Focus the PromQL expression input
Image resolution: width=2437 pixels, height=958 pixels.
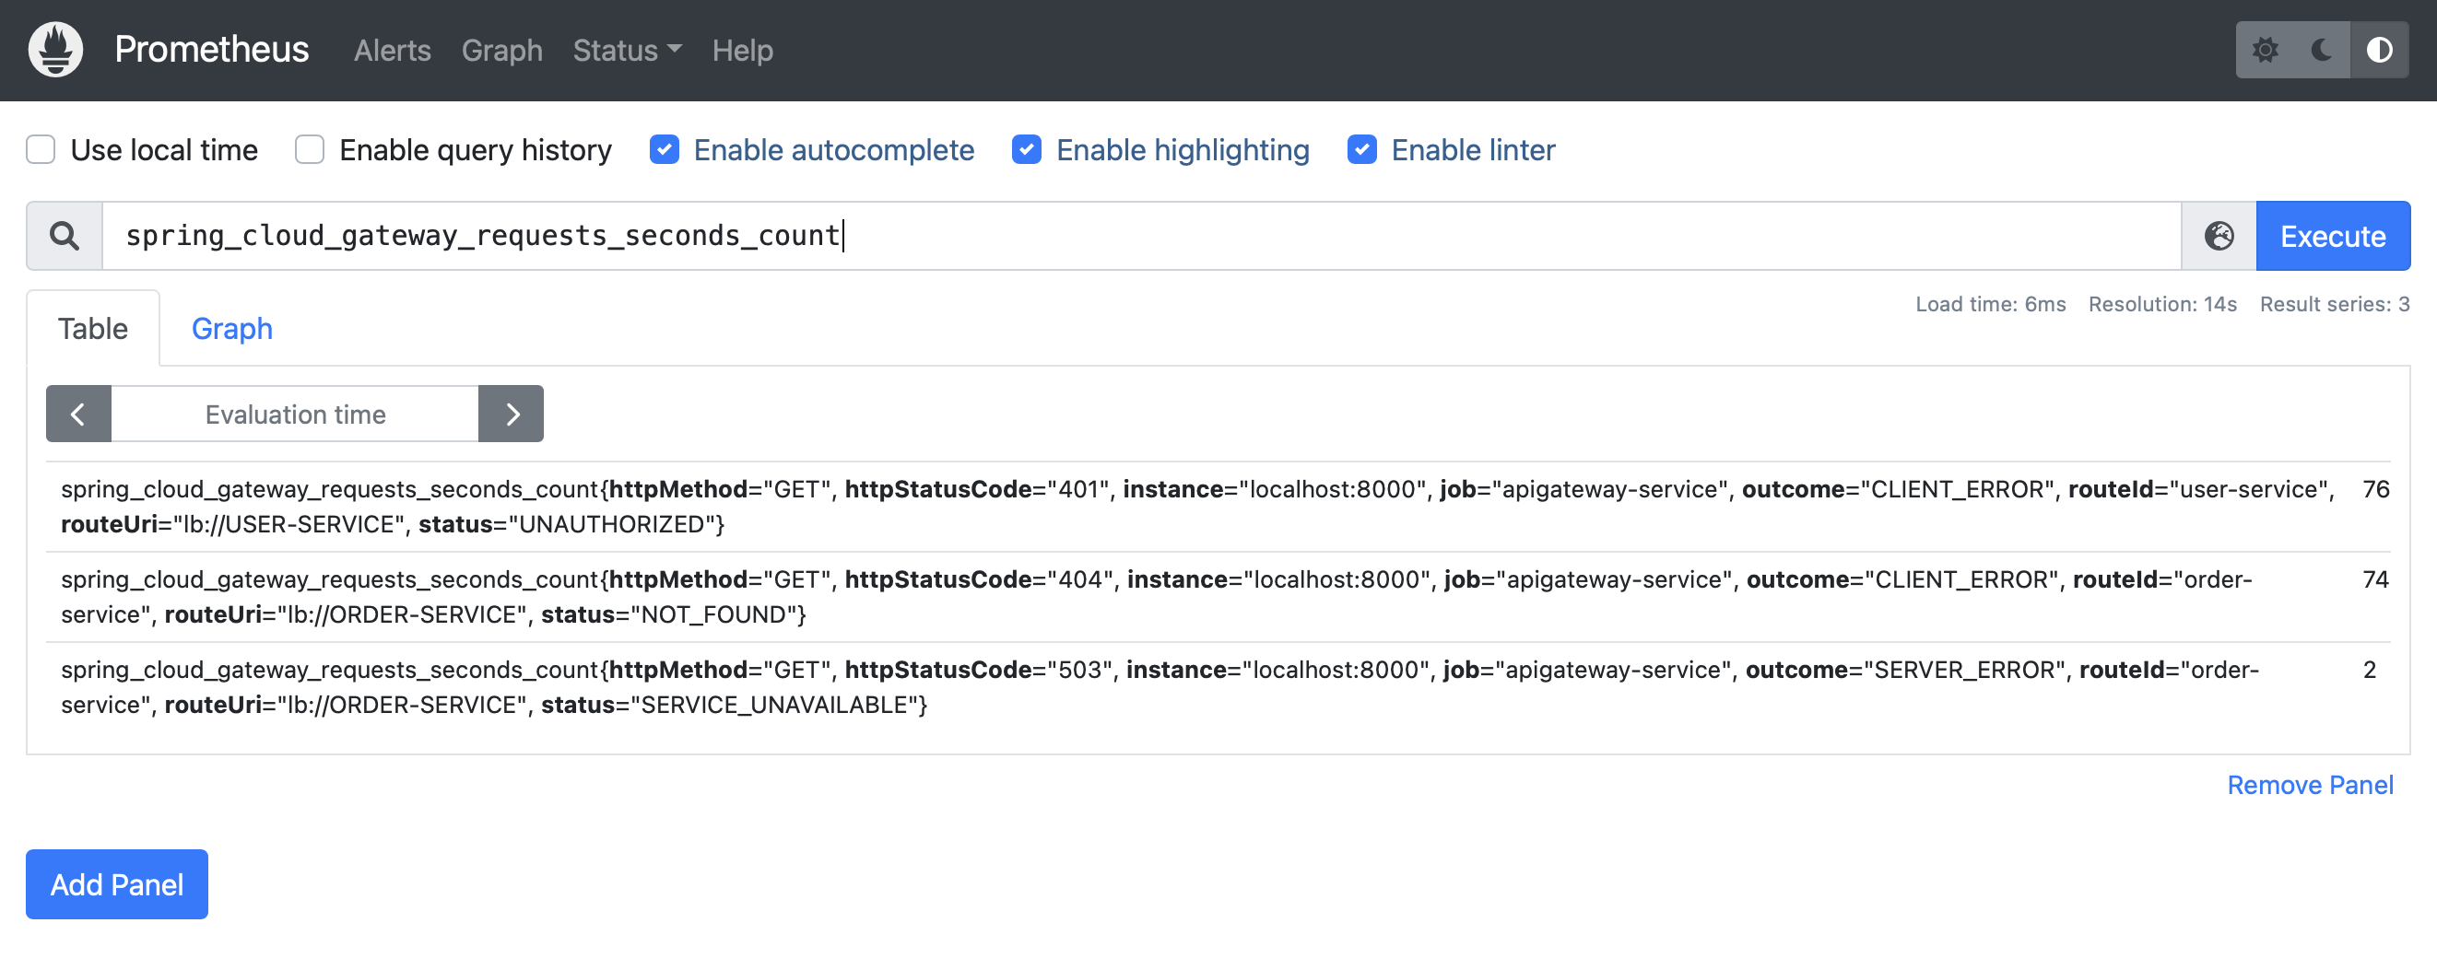coord(1141,236)
